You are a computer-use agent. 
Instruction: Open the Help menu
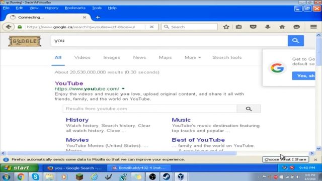click(x=112, y=8)
